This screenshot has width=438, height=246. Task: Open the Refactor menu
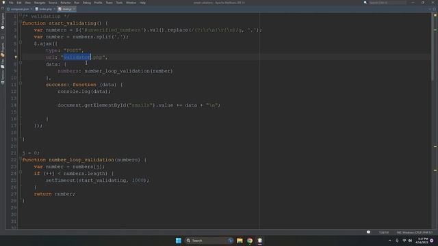tap(66, 3)
